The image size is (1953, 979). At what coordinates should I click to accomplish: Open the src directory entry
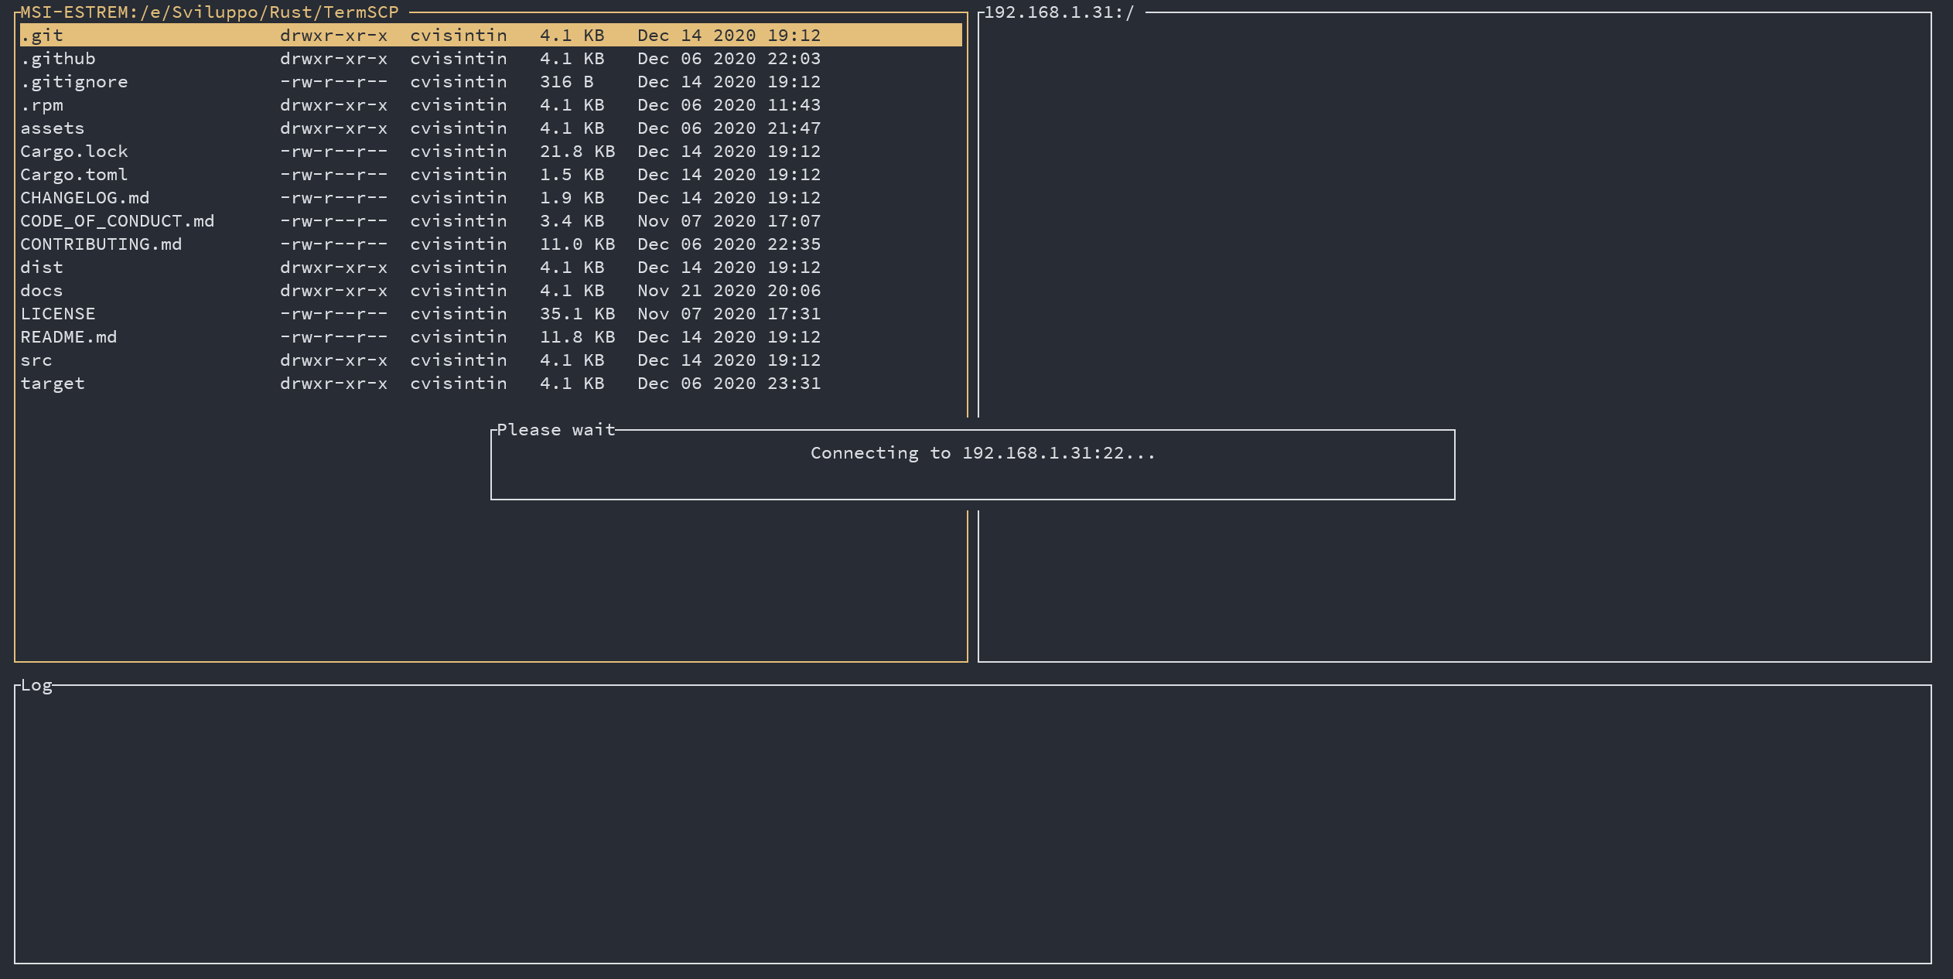37,360
